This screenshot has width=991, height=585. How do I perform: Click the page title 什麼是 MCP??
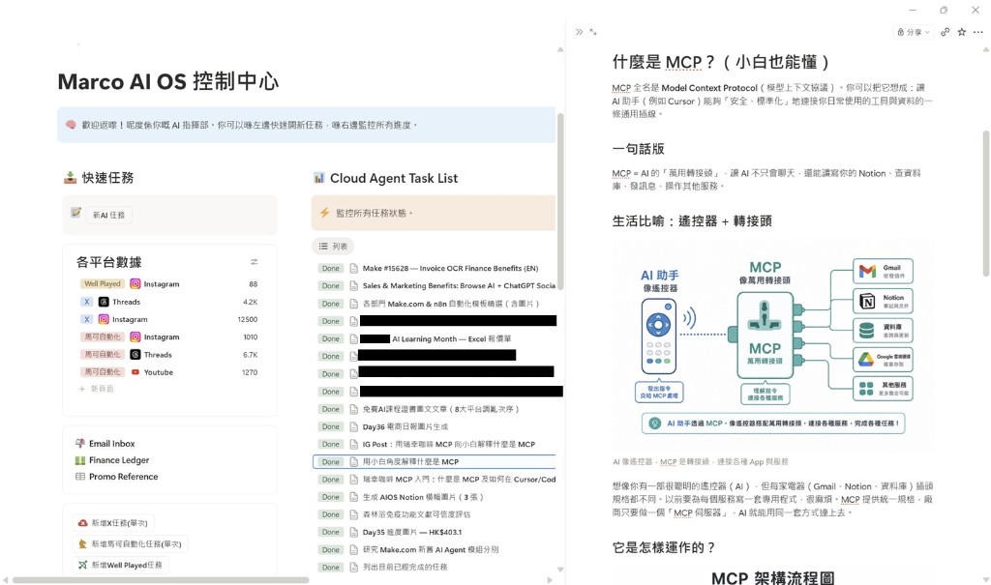pyautogui.click(x=720, y=62)
